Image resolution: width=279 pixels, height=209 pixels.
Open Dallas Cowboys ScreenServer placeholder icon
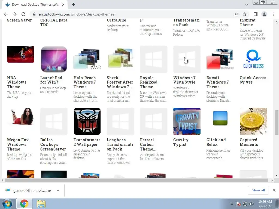point(54,121)
